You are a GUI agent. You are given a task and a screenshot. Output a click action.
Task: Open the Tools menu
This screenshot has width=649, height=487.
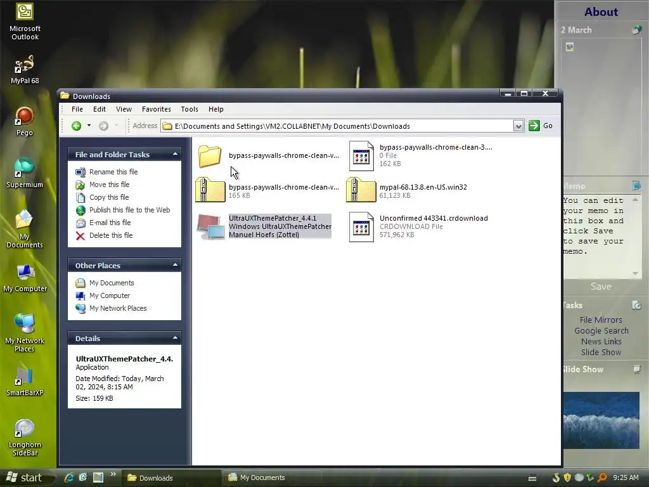tap(190, 109)
